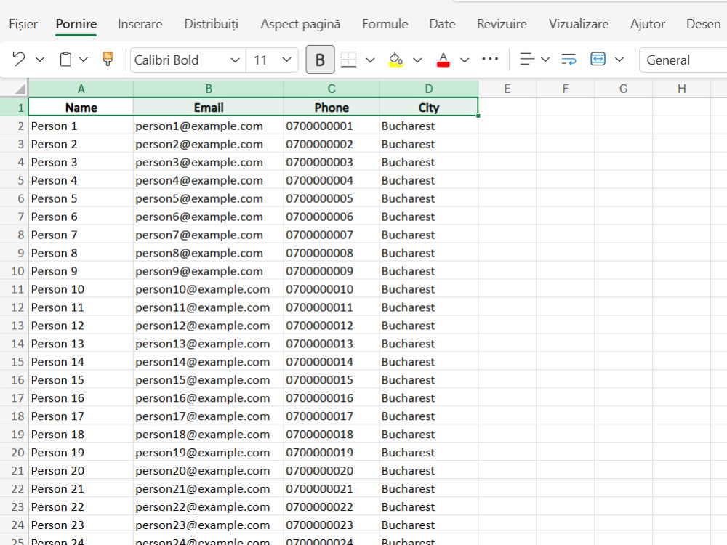Image resolution: width=727 pixels, height=545 pixels.
Task: Select cell person17@example.com
Action: tap(209, 416)
